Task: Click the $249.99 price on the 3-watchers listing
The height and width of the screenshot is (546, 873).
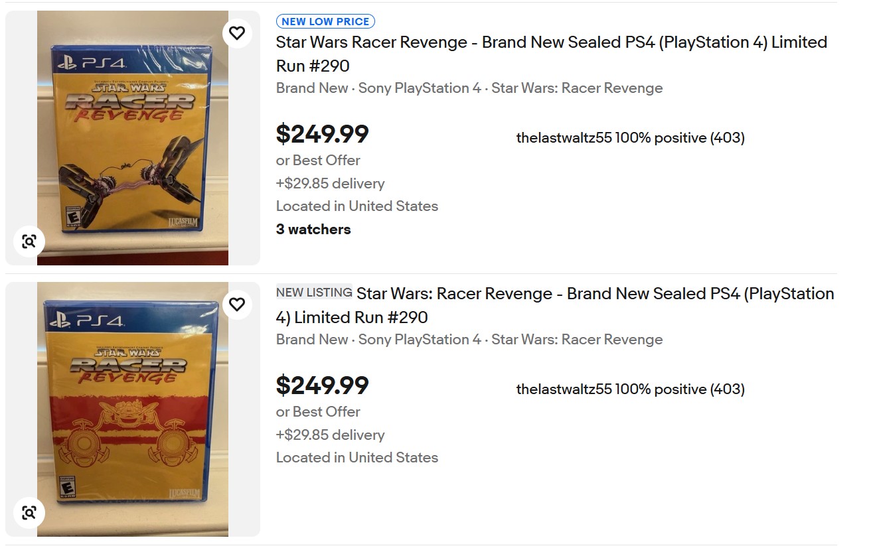Action: coord(322,134)
